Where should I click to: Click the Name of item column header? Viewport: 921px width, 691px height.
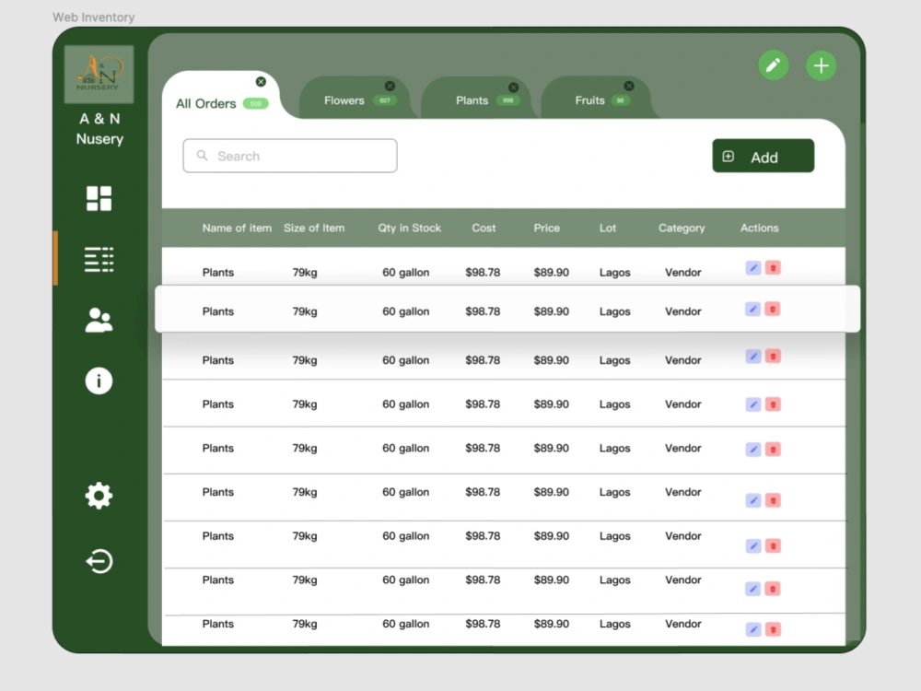pos(237,228)
